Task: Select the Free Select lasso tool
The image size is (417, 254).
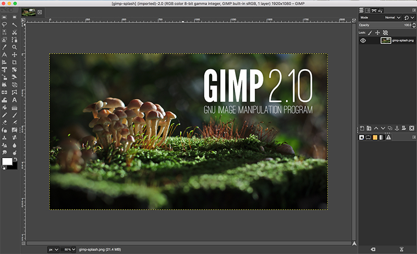Action: (4, 24)
